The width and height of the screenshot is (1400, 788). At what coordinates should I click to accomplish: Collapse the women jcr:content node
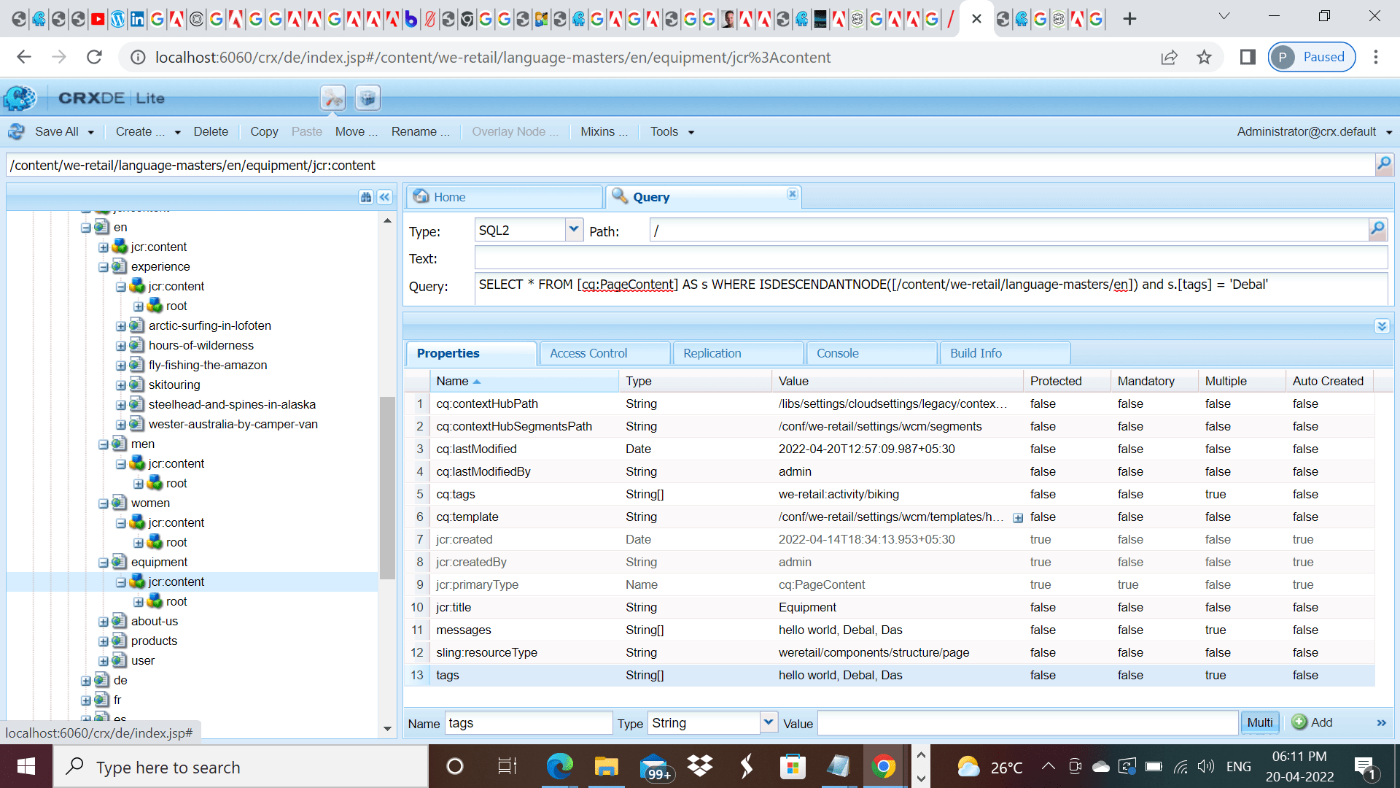[121, 522]
